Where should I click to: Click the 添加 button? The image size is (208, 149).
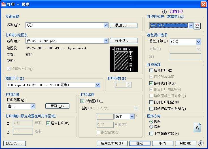[124, 25]
